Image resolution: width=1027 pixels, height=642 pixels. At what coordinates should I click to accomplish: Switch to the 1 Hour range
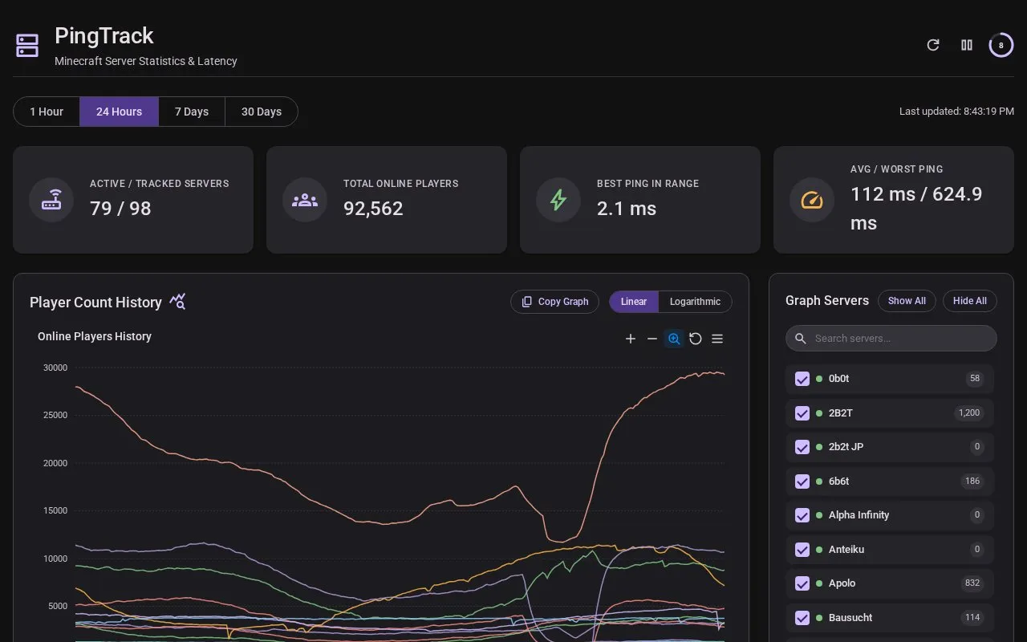click(47, 112)
